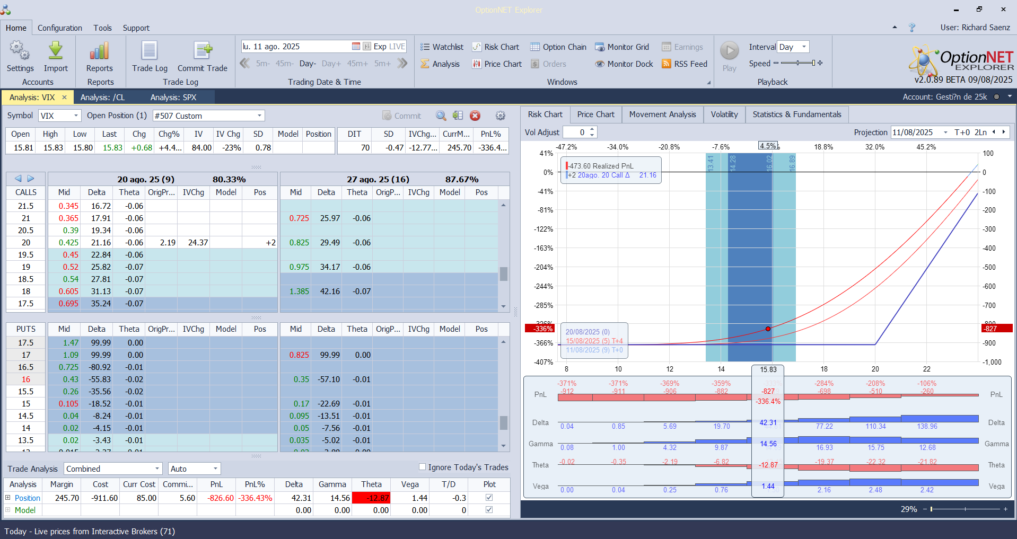Switch to Analysis: /CL tab
The image size is (1017, 539).
(x=102, y=98)
